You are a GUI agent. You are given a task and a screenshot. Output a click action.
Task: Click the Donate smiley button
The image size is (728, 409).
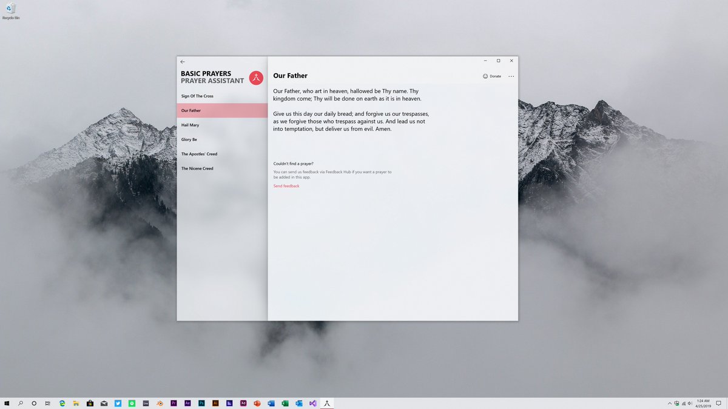point(492,76)
